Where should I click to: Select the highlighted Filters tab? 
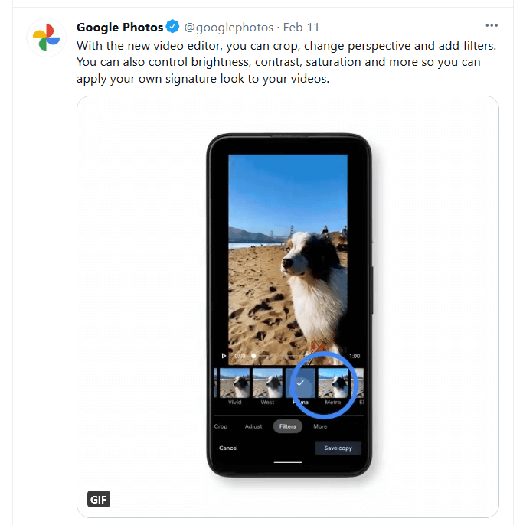pos(287,426)
